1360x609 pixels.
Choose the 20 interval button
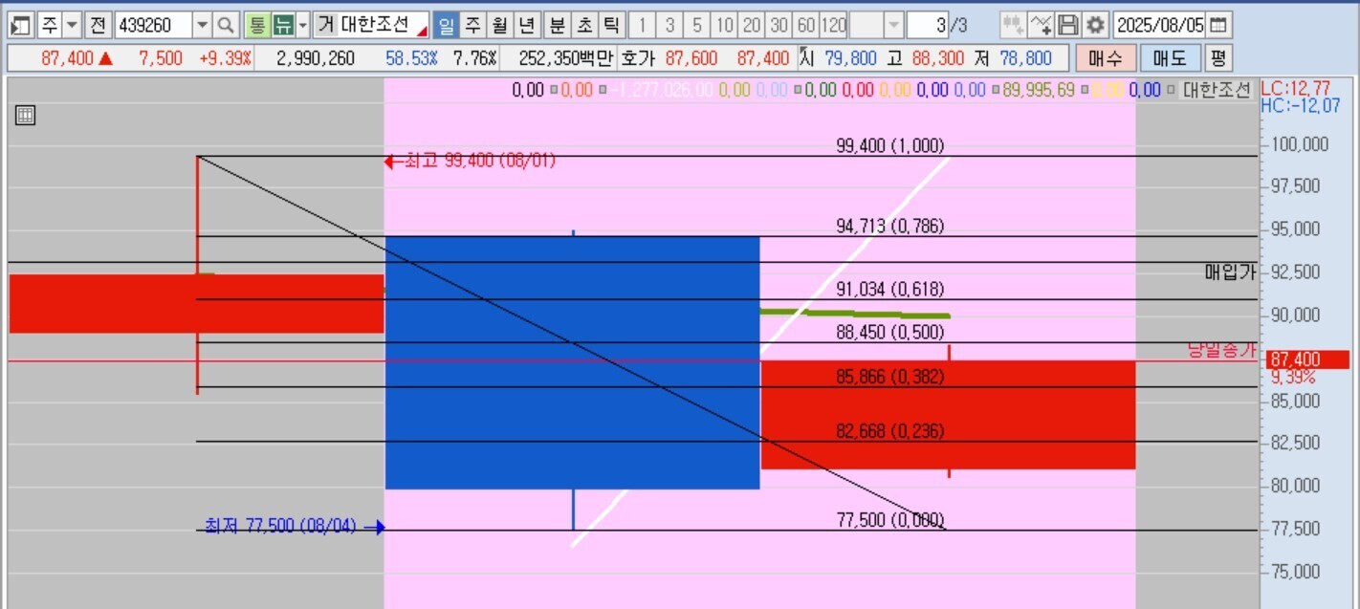[753, 25]
